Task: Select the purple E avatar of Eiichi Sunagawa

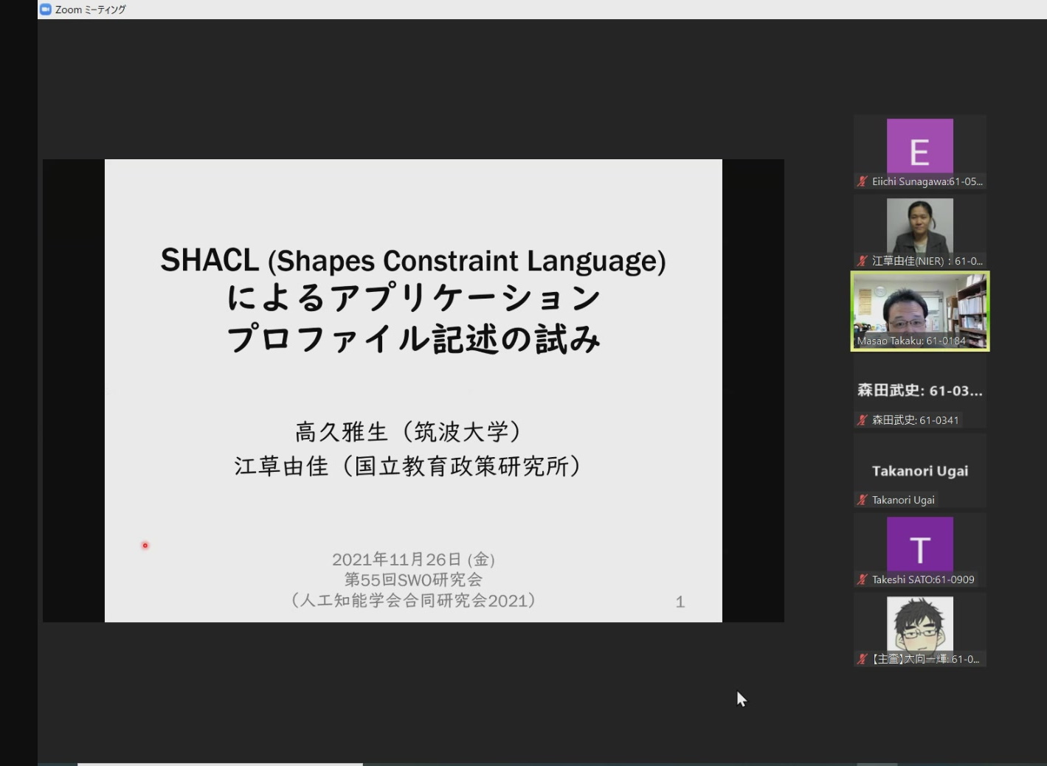Action: tap(919, 146)
